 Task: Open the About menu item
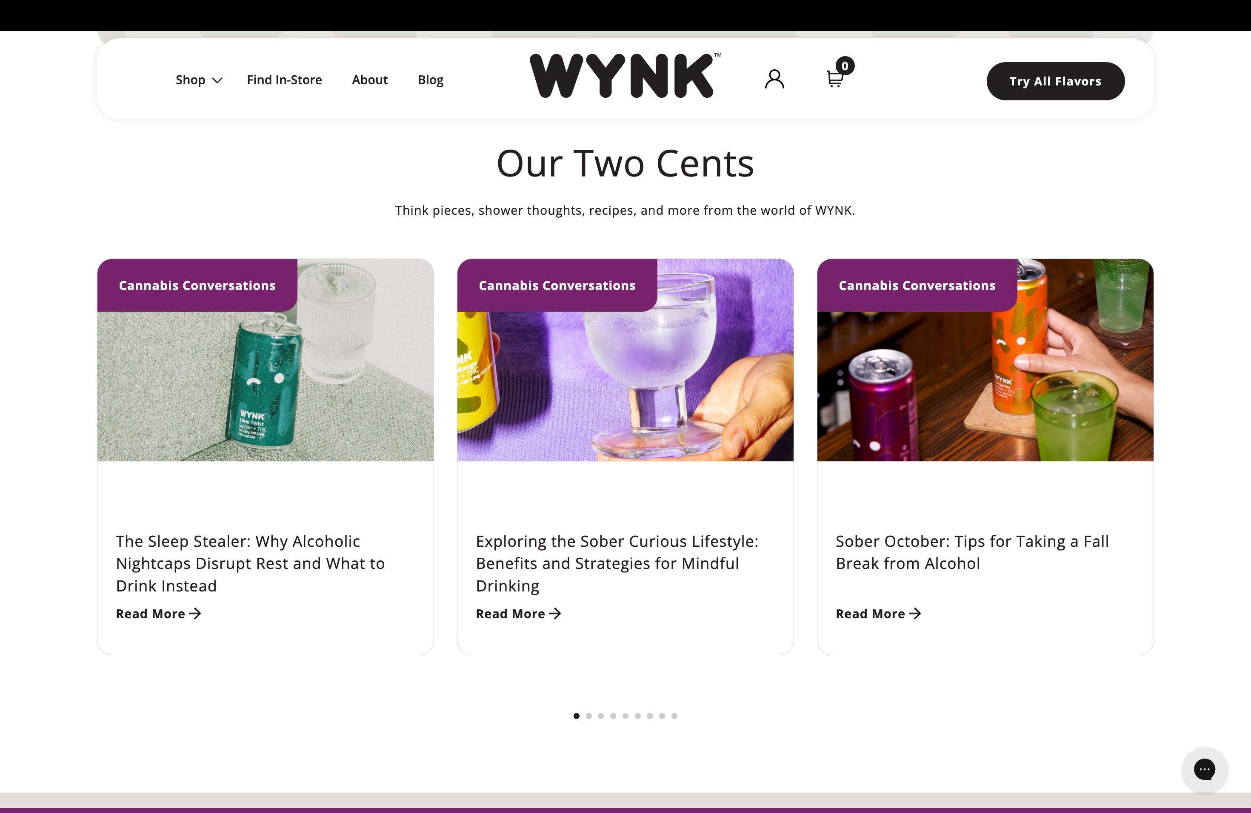[x=369, y=80]
